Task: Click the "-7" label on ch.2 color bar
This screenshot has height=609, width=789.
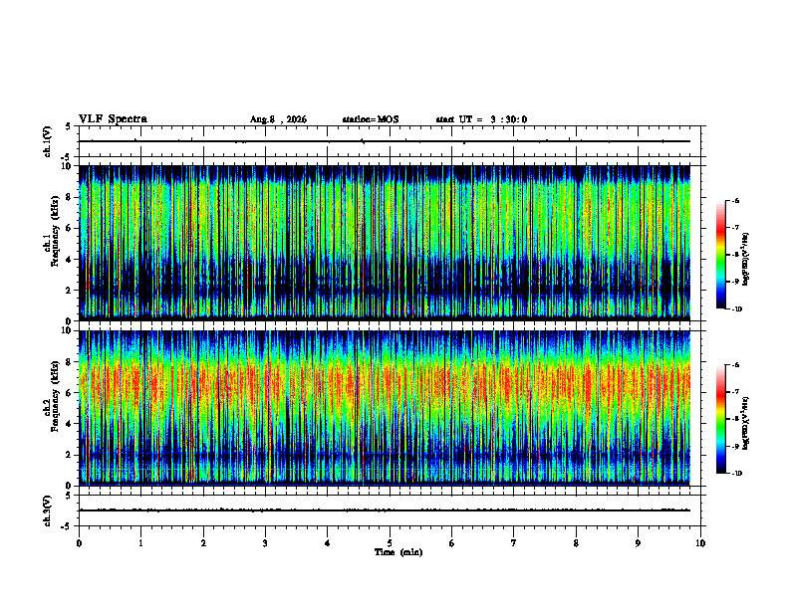Action: (x=735, y=392)
